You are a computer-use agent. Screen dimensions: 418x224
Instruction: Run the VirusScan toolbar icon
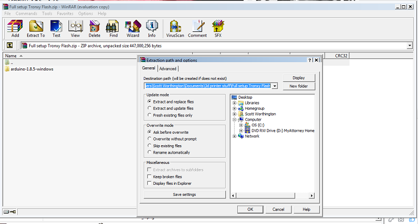pos(175,29)
